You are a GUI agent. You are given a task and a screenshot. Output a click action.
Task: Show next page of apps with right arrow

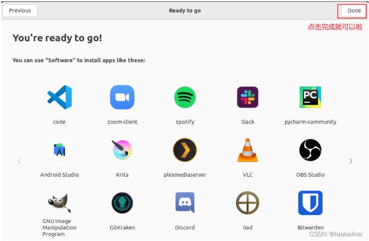351,161
